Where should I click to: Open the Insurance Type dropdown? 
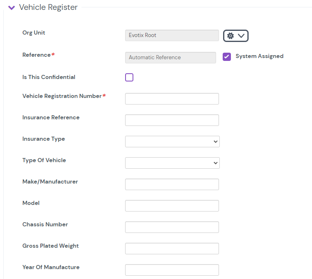(172, 142)
